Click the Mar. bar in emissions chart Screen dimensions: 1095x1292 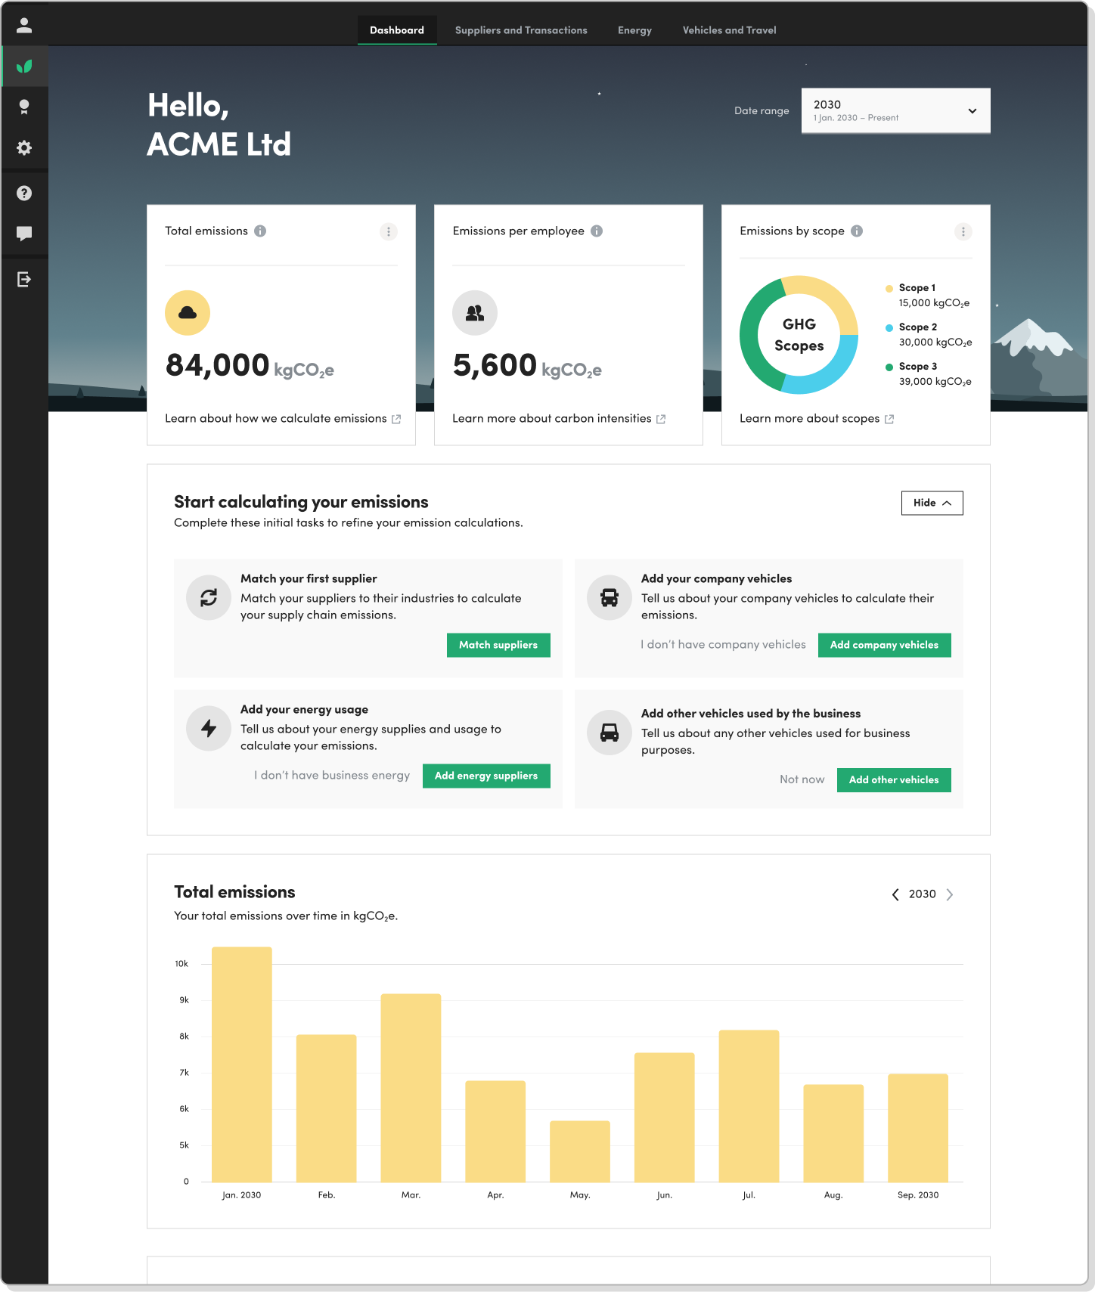[411, 1088]
